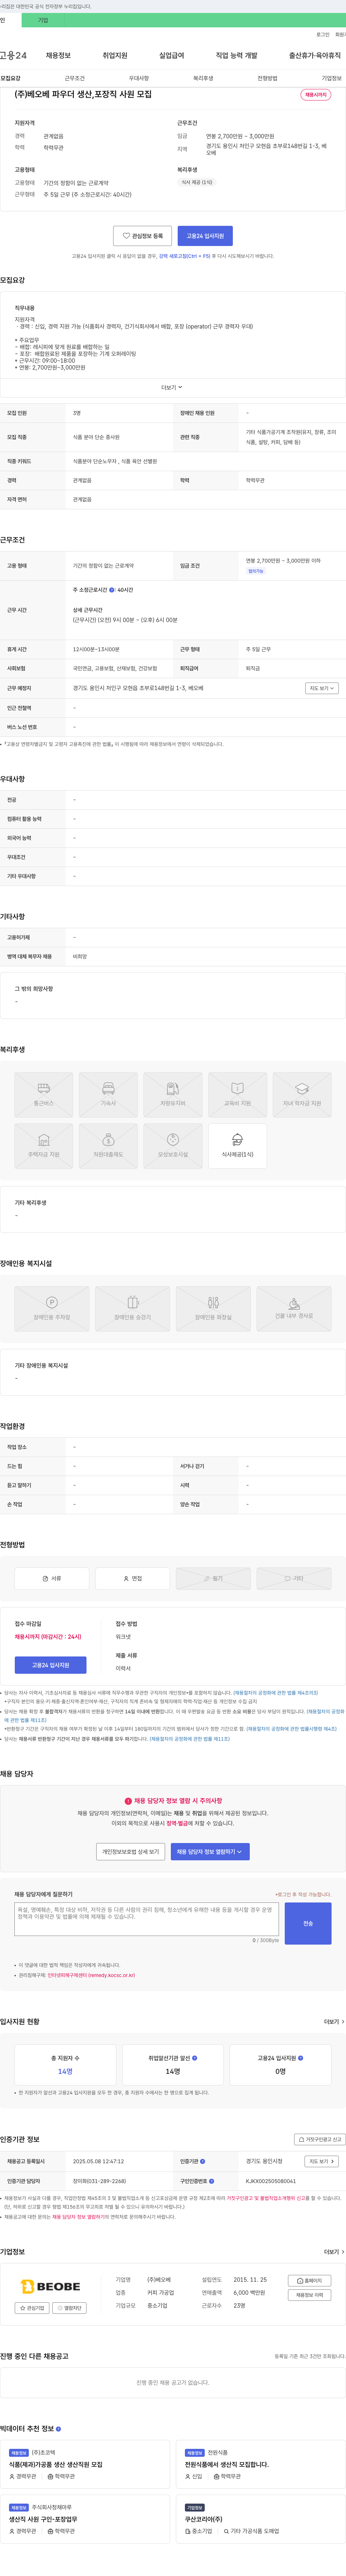Viewport: 346px width, 2576px height.
Task: Click the 협의가능 badge under 임금 조건
Action: (256, 571)
